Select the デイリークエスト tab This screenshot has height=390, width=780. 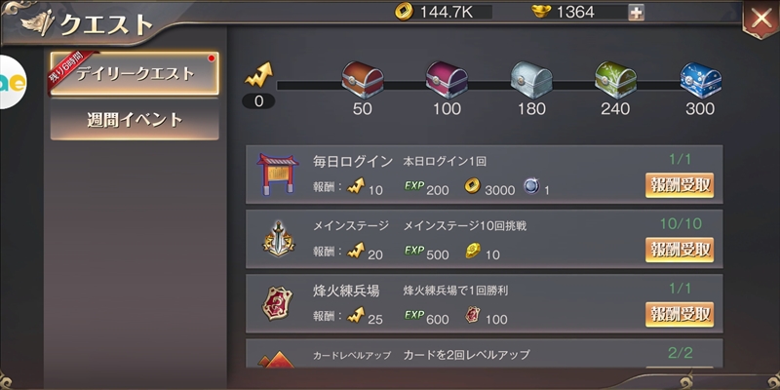tap(135, 74)
